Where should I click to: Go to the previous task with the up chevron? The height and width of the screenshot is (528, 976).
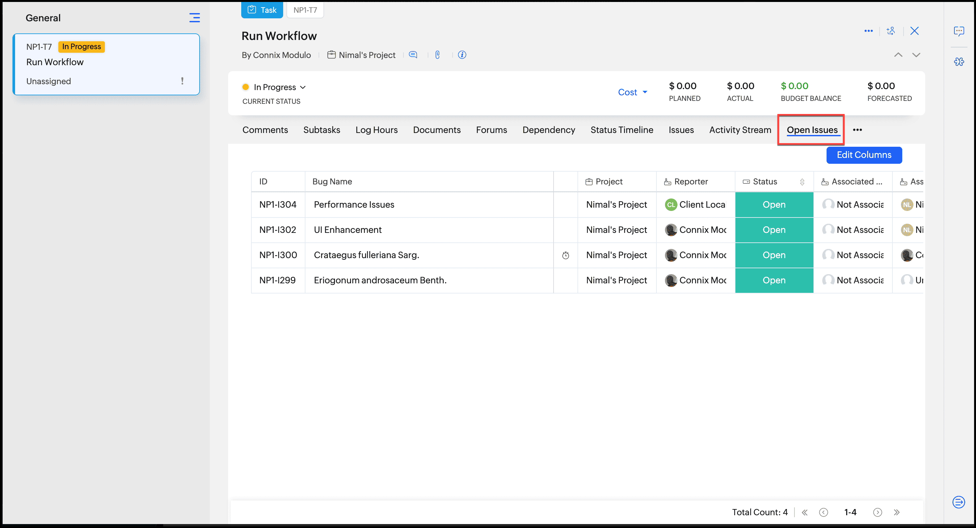[898, 55]
